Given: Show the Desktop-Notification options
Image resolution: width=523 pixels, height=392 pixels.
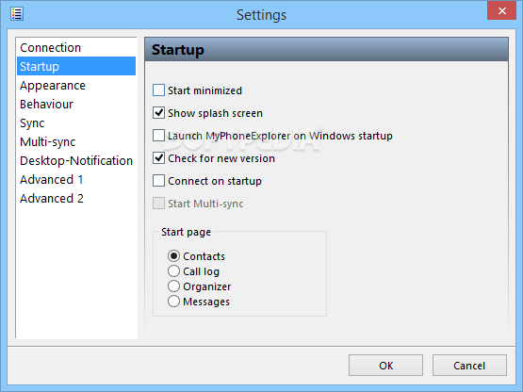Looking at the screenshot, I should (x=76, y=161).
